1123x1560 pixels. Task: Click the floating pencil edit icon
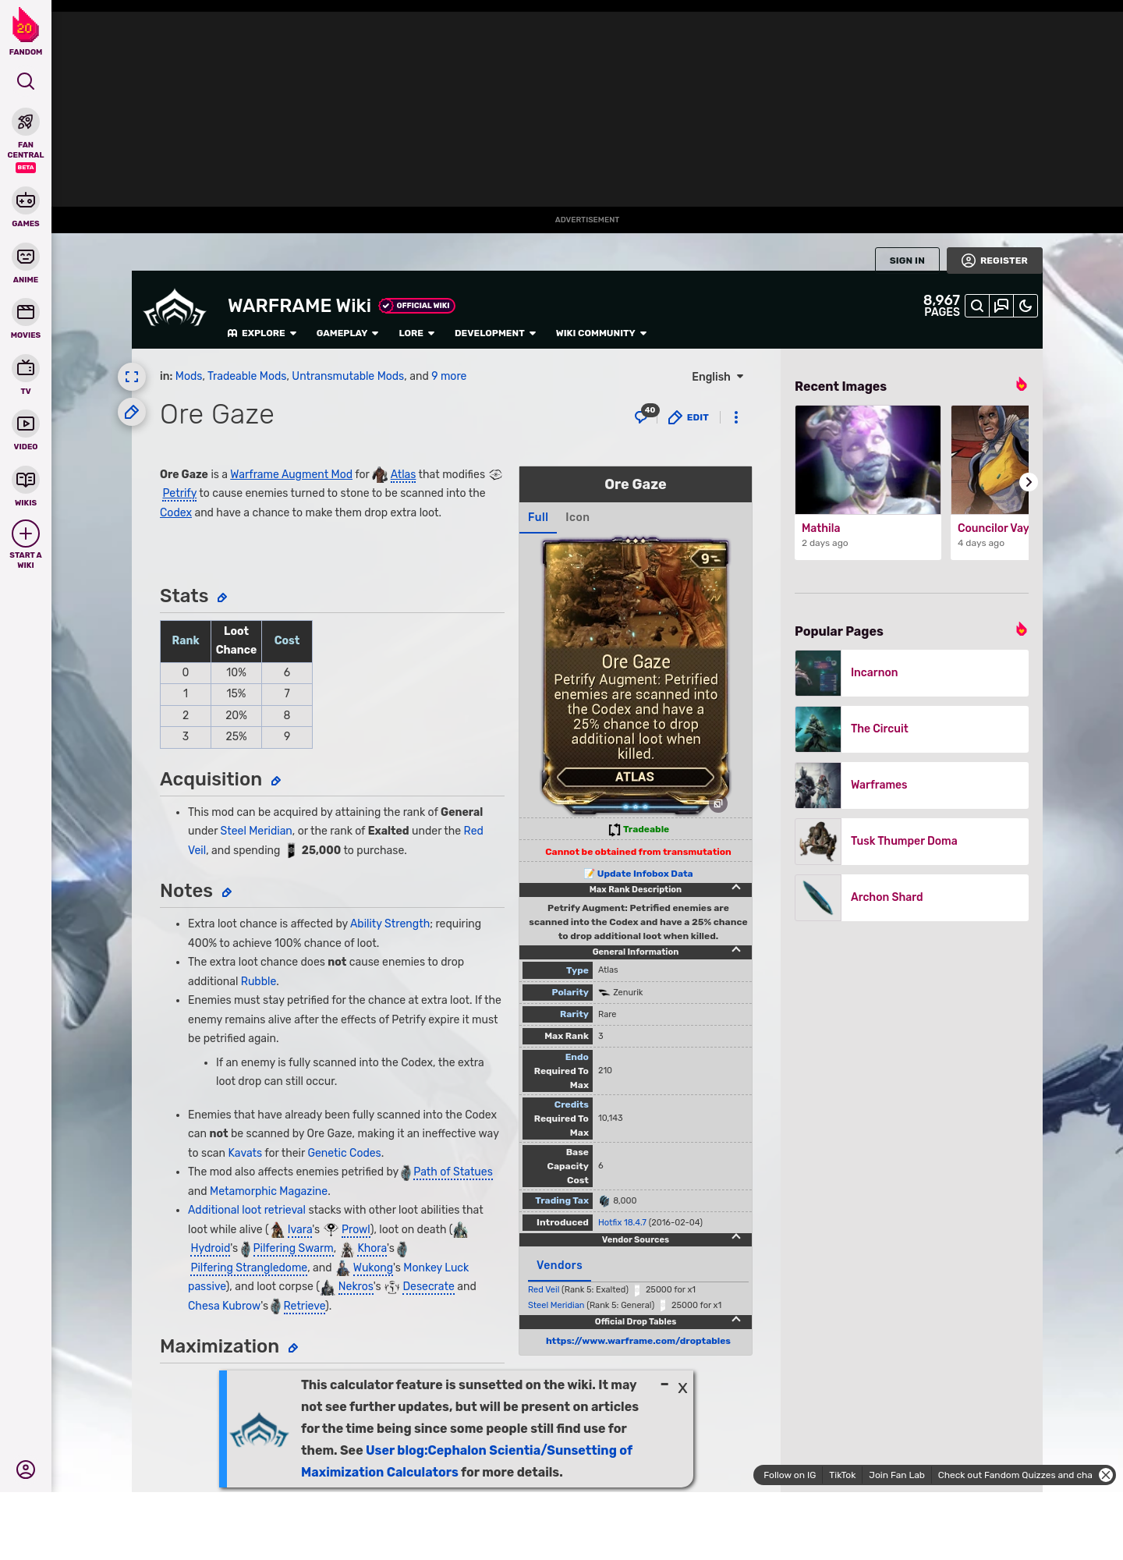(x=132, y=412)
